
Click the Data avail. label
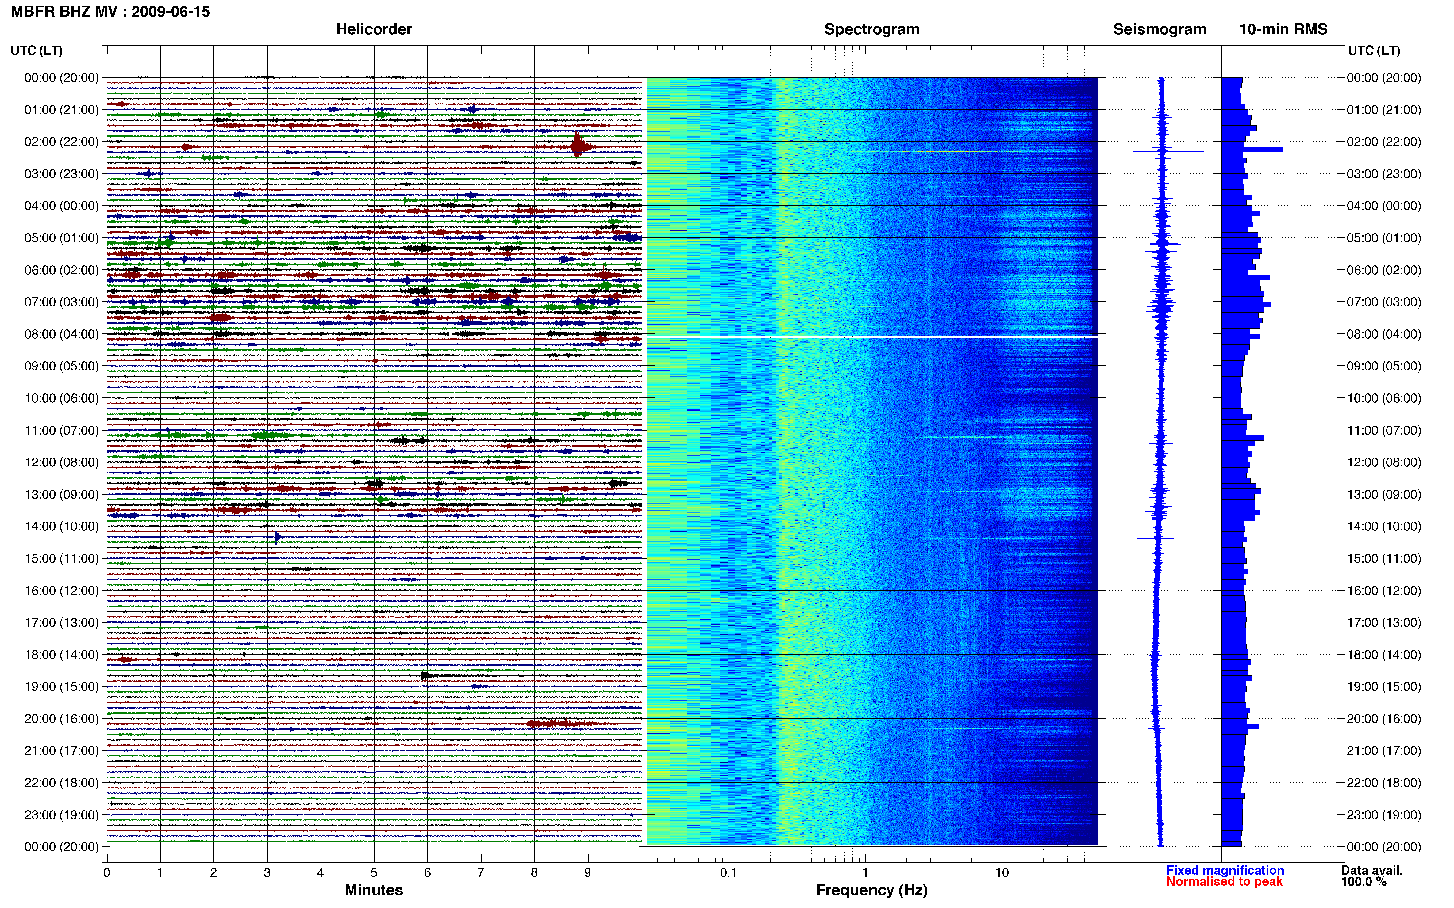point(1372,870)
